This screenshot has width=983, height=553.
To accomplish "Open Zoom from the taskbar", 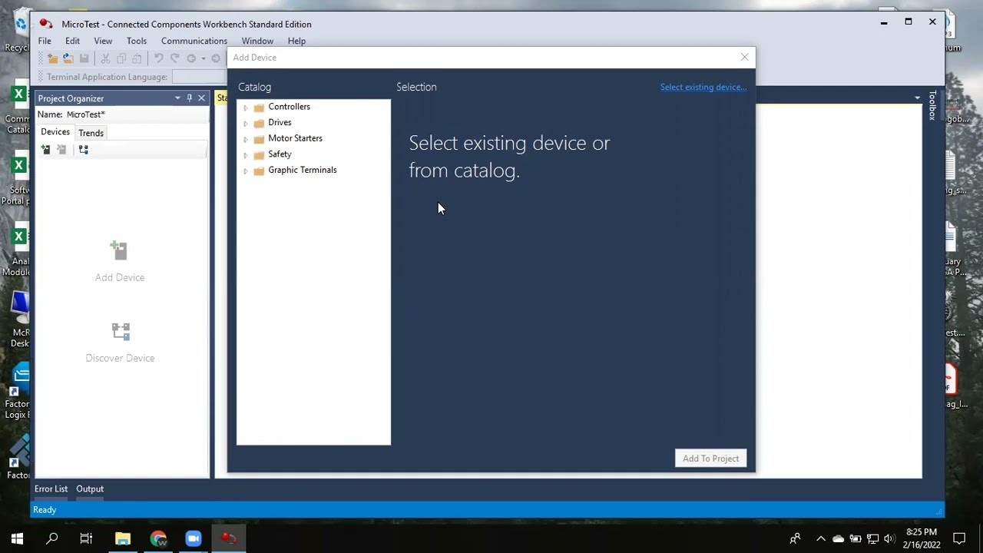I will pos(194,538).
